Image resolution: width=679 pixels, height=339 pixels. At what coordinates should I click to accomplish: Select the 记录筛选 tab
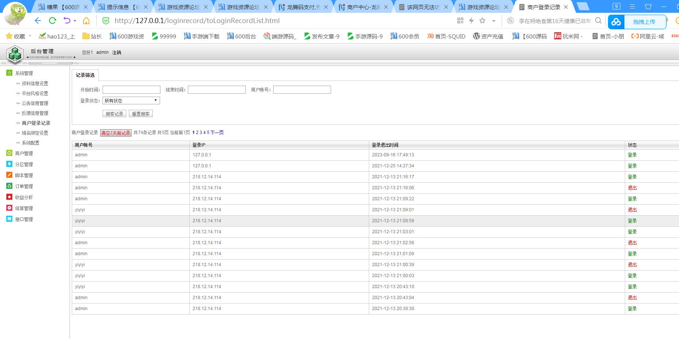[x=85, y=75]
